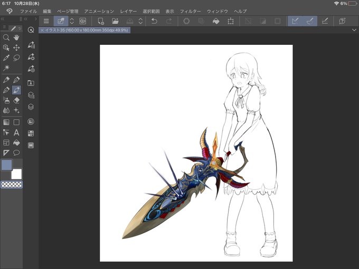Viewport: 359px width, 269px height.
Task: Click the Redo arrow in command bar
Action: (169, 21)
